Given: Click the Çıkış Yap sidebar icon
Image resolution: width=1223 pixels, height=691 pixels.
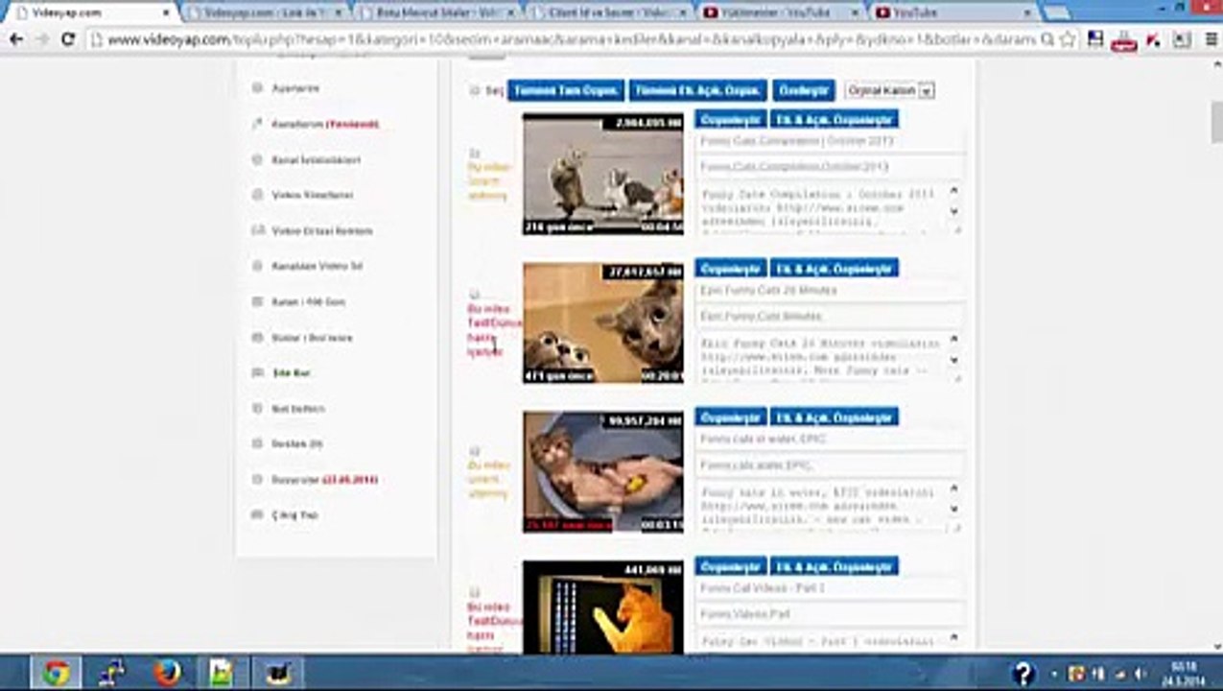Looking at the screenshot, I should click(x=257, y=514).
